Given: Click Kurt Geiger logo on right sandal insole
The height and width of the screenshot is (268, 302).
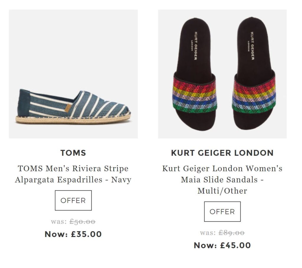Looking at the screenshot, I should coord(252,46).
